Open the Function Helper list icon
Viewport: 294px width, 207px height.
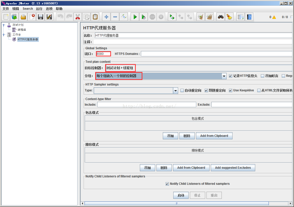[241, 17]
